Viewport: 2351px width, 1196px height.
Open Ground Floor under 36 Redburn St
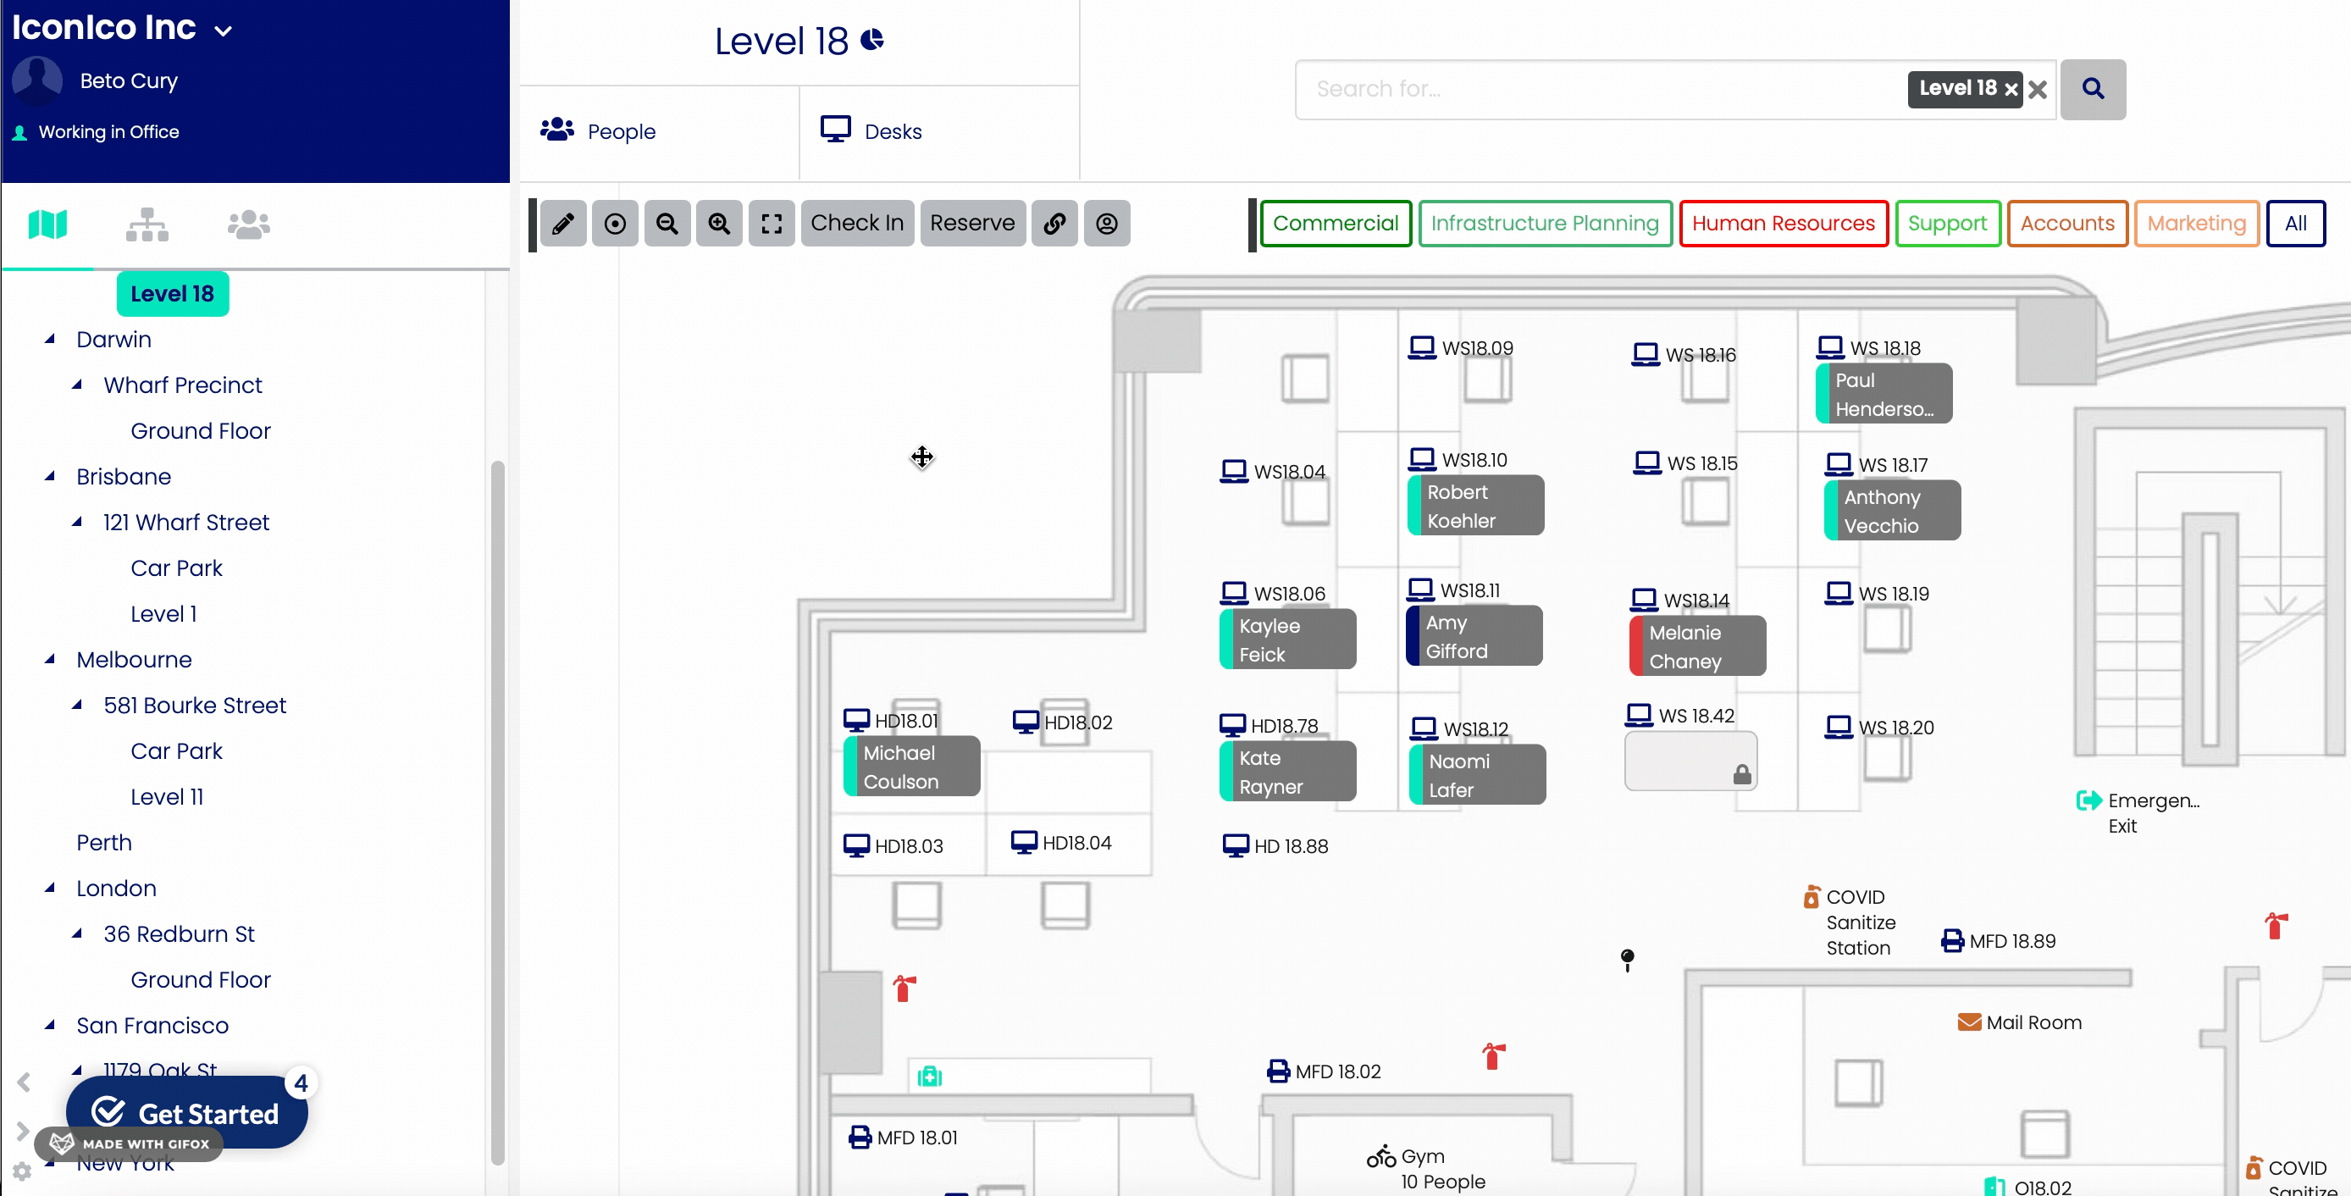[x=201, y=980]
